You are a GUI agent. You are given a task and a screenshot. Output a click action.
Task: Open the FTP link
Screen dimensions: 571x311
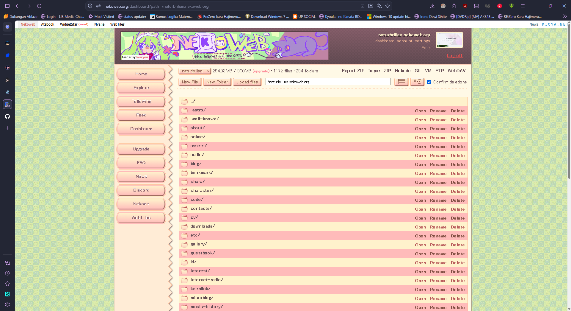coord(440,71)
